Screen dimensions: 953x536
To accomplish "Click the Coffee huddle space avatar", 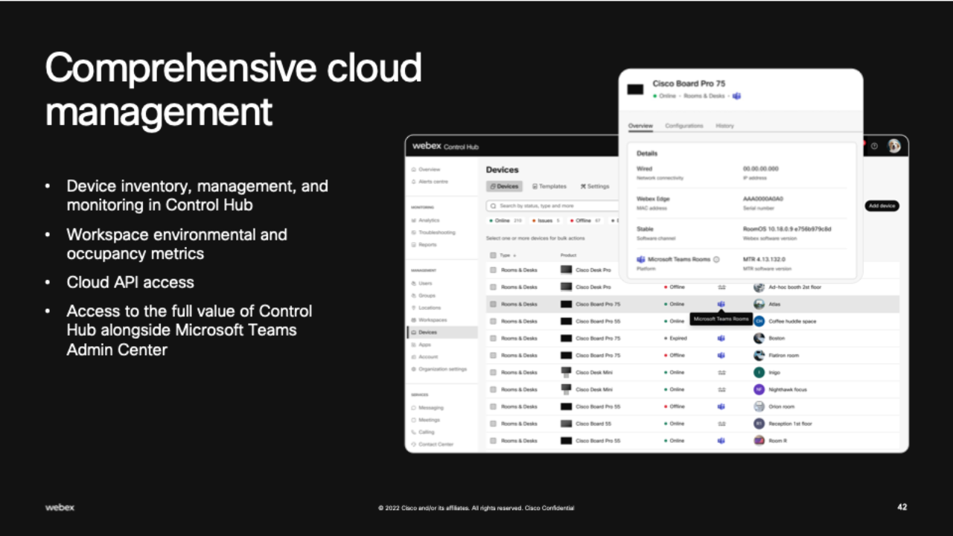I will (x=759, y=321).
